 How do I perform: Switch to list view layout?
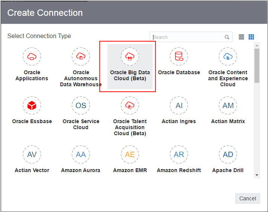tap(242, 37)
